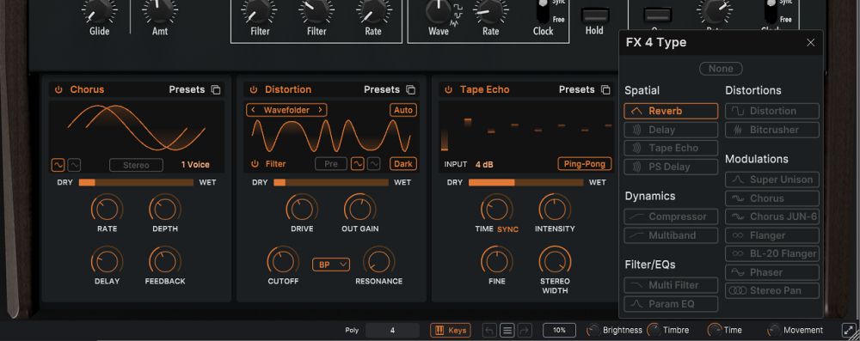This screenshot has width=860, height=341.
Task: Toggle the Keys keyboard button
Action: tap(451, 330)
